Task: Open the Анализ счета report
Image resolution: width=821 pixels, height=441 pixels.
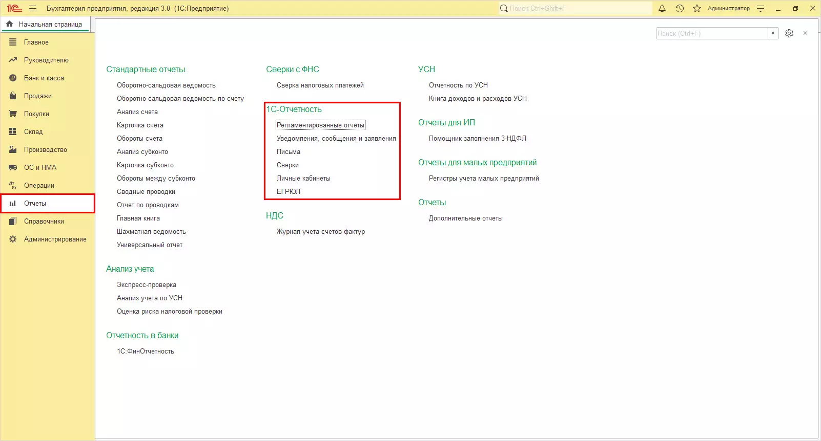Action: point(137,112)
